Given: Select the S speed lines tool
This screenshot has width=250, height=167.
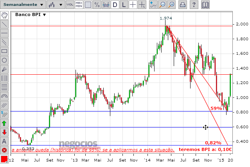Looking at the screenshot, I should [4, 114].
